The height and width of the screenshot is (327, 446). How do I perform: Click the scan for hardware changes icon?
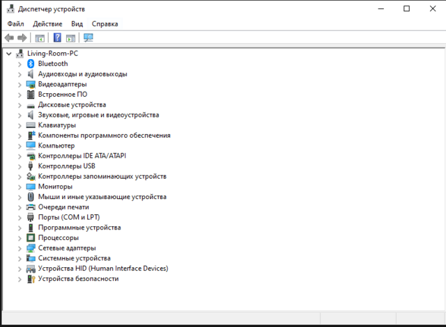(89, 38)
